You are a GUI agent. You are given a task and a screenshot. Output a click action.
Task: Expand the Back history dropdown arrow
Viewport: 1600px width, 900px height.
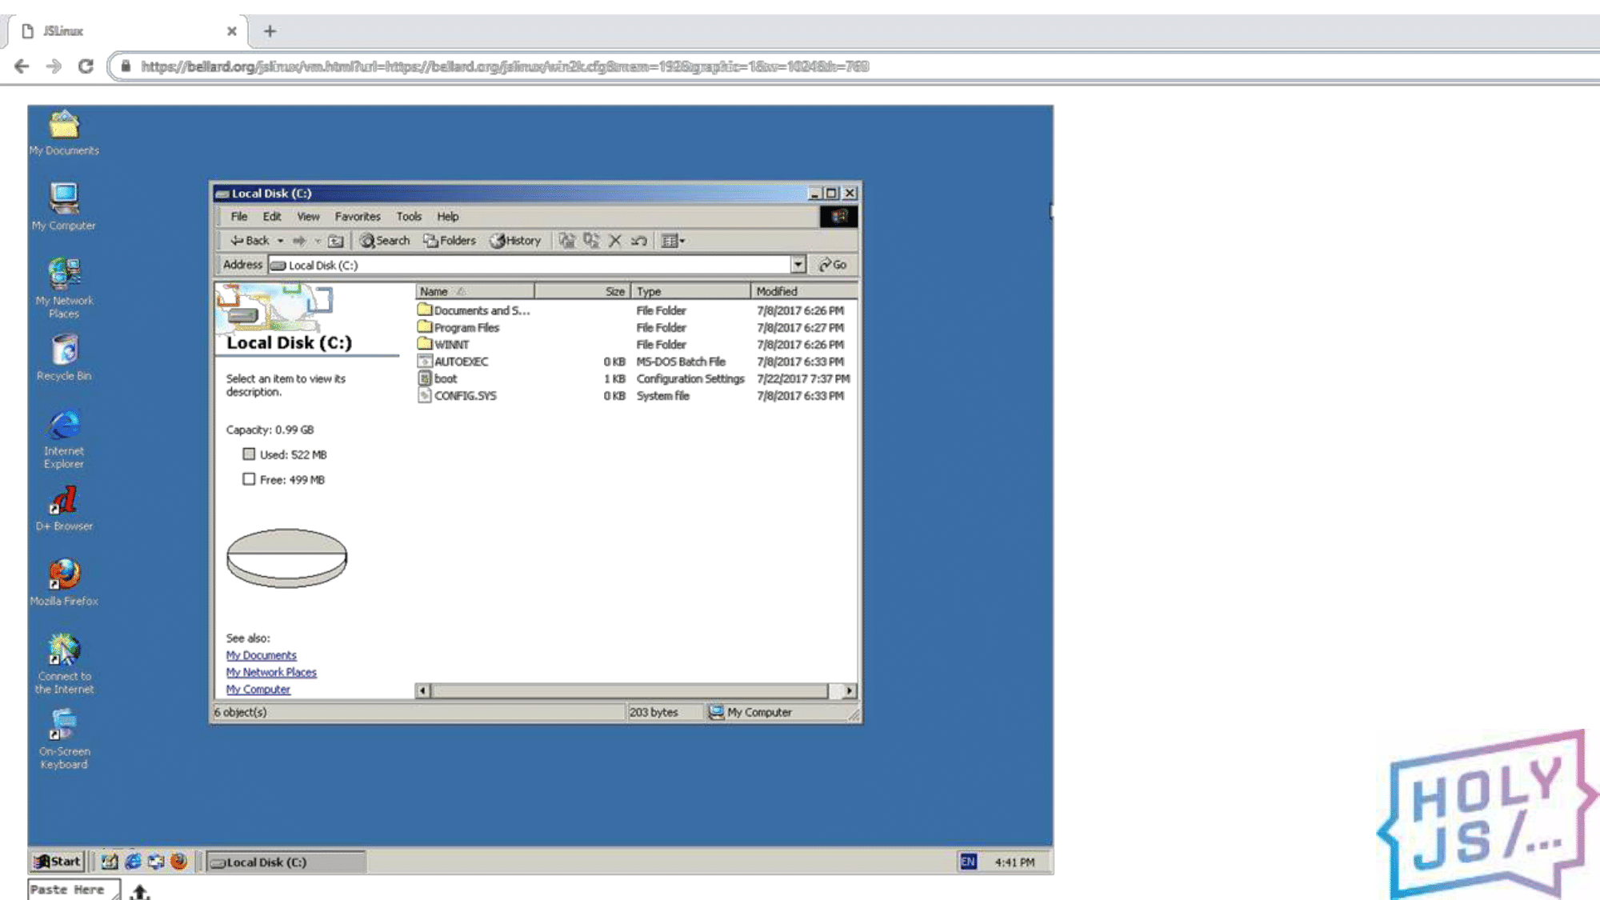[280, 241]
